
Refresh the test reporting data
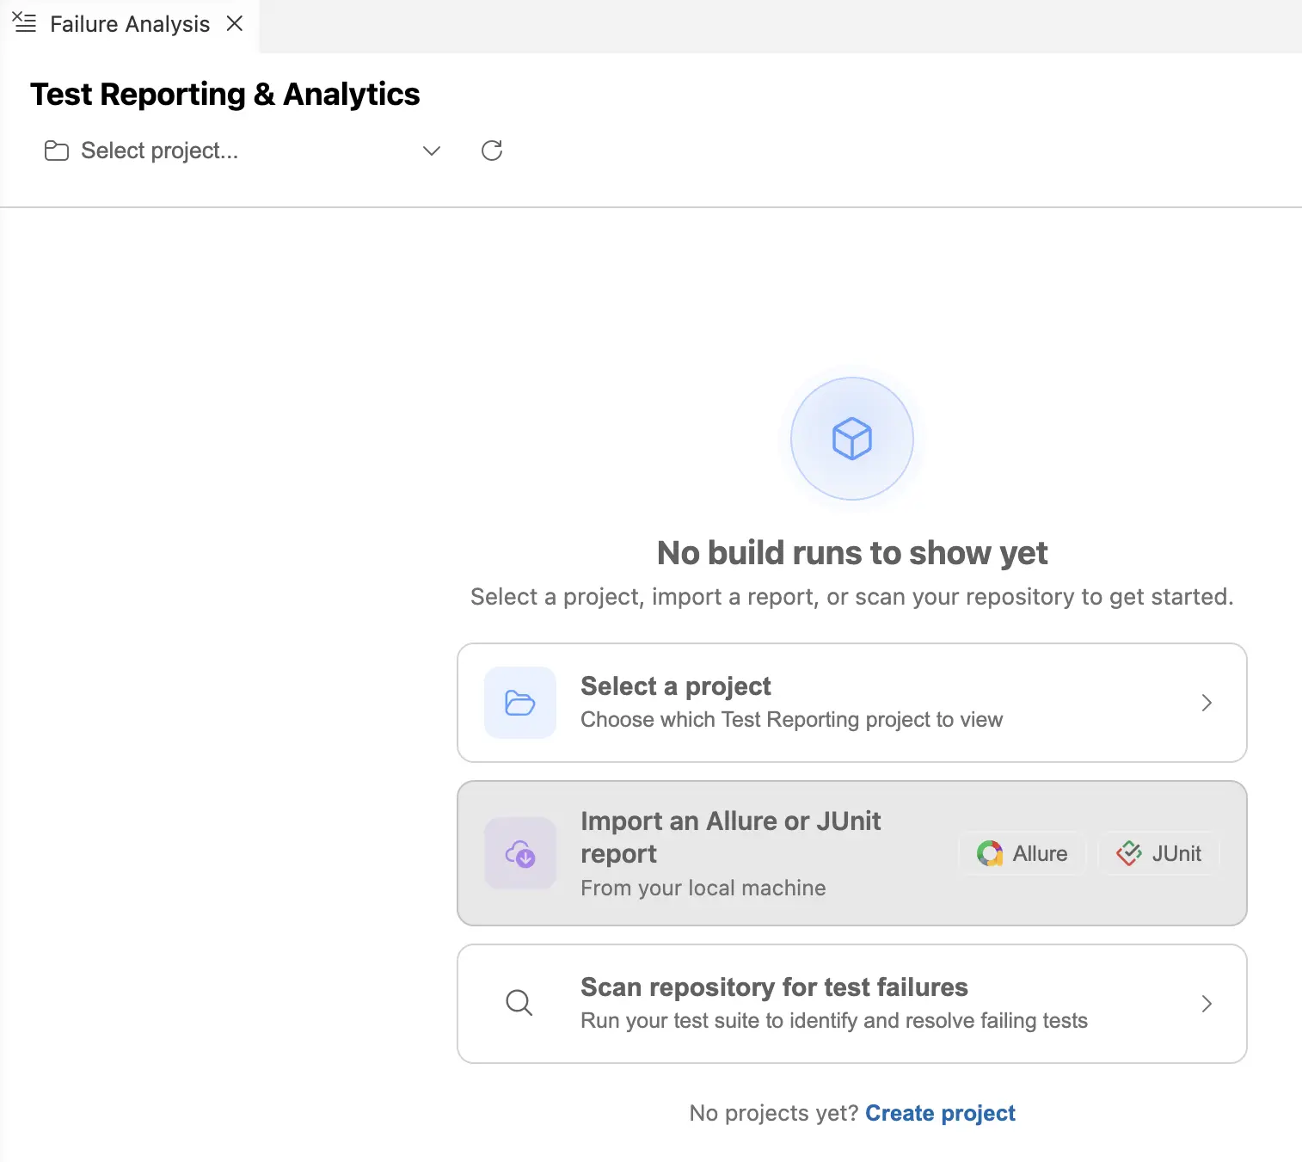492,151
